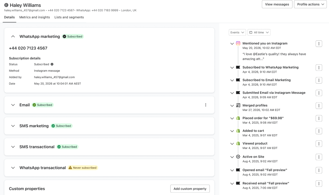The image size is (329, 195).
Task: Open the Events filter dropdown
Action: [237, 32]
